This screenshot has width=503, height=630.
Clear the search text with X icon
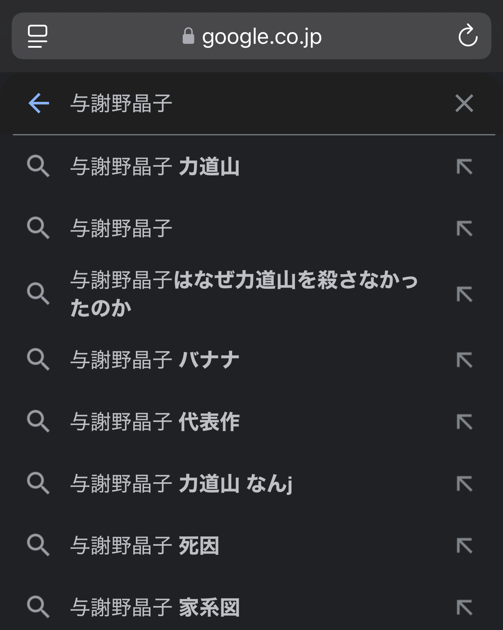(x=464, y=104)
